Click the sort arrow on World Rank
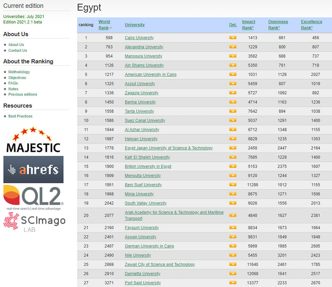This screenshot has width=332, height=287. [111, 28]
